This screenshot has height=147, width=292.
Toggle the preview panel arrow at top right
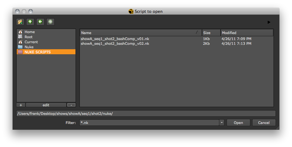269,22
